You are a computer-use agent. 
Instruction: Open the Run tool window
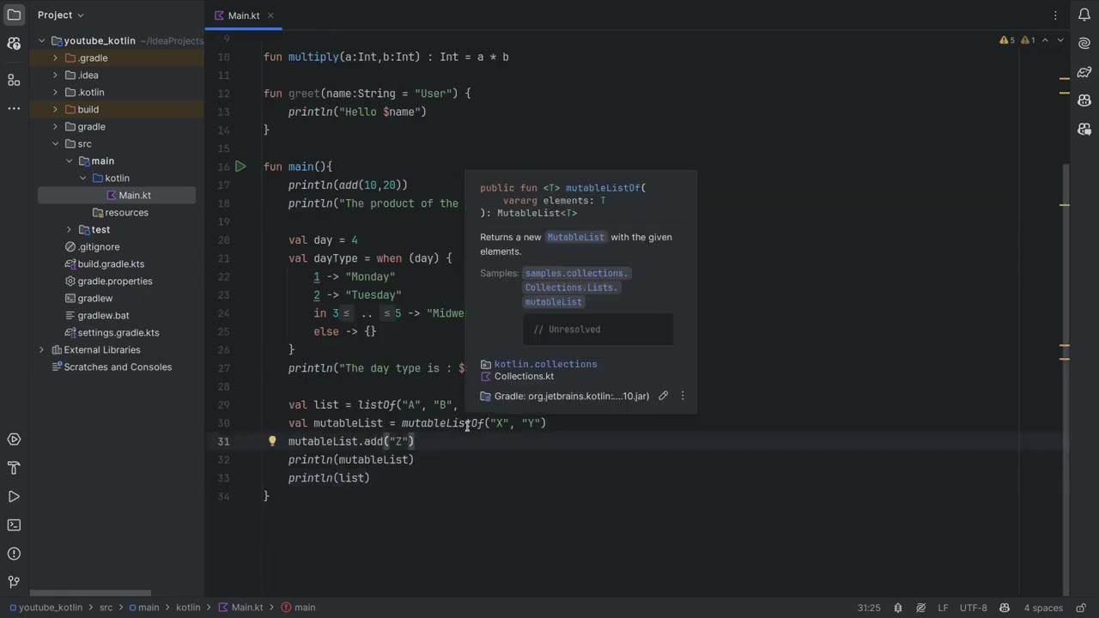click(x=14, y=497)
